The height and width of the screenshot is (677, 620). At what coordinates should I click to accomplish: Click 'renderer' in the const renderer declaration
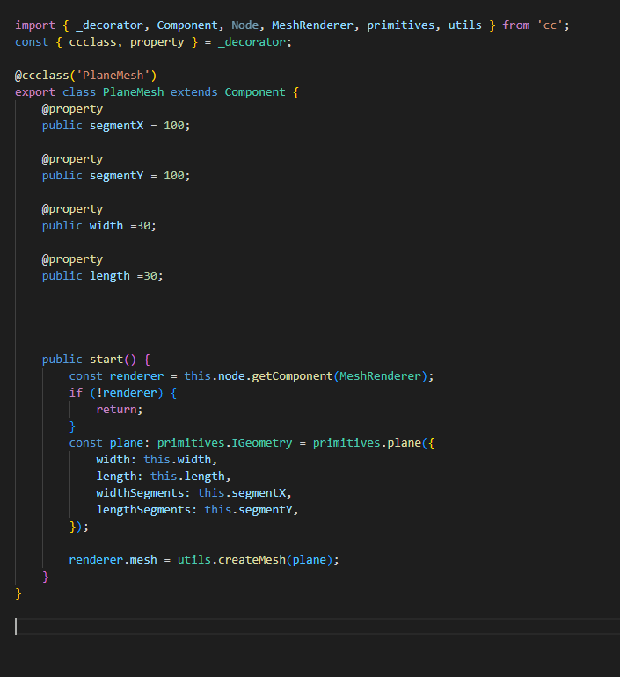coord(137,376)
